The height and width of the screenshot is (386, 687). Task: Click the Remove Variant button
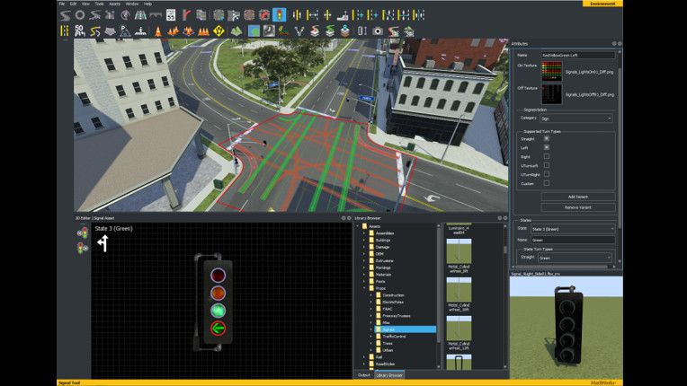click(578, 207)
